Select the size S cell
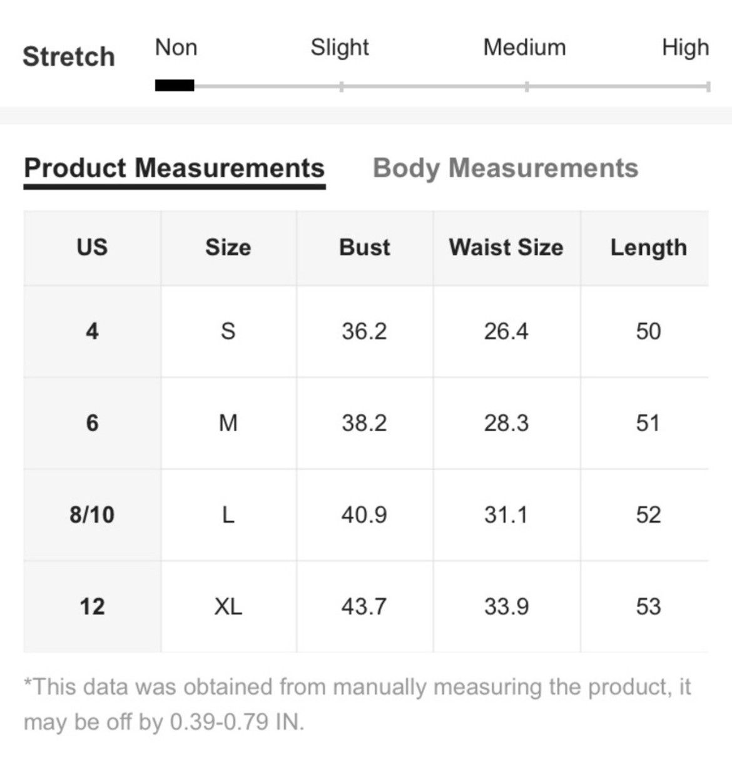The height and width of the screenshot is (766, 732). (228, 331)
